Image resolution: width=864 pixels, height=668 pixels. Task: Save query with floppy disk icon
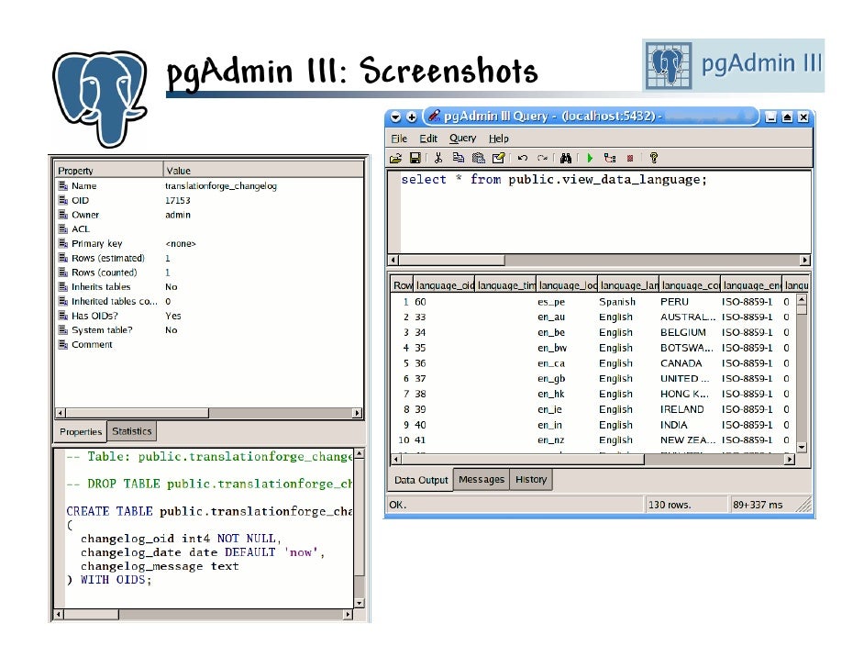point(415,158)
